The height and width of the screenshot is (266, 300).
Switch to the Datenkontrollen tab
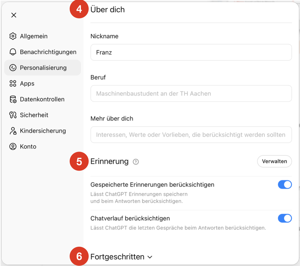tap(42, 99)
